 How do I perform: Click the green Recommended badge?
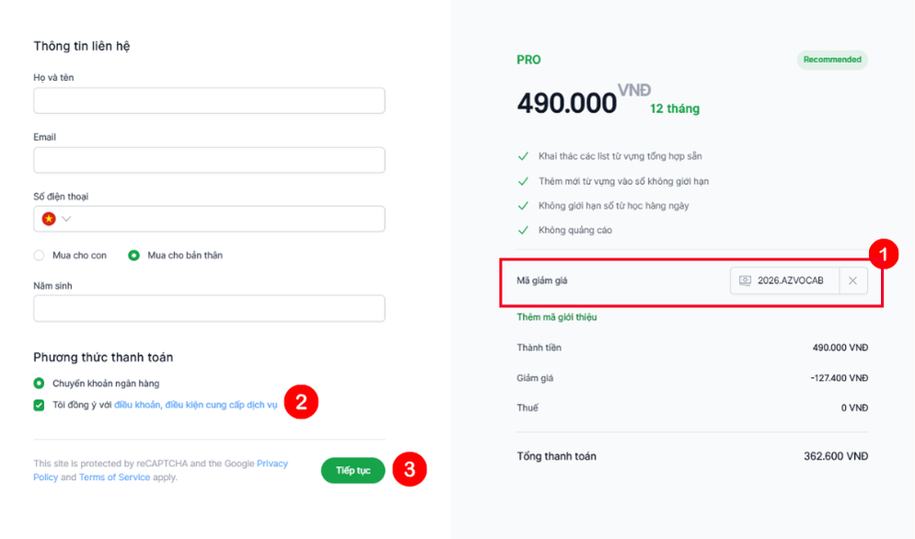click(832, 60)
